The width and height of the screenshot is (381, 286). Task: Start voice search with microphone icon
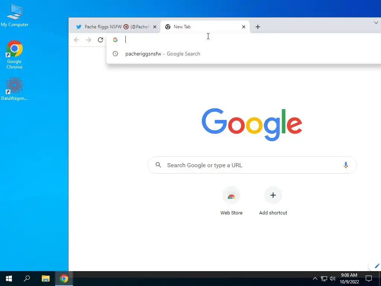(x=346, y=165)
